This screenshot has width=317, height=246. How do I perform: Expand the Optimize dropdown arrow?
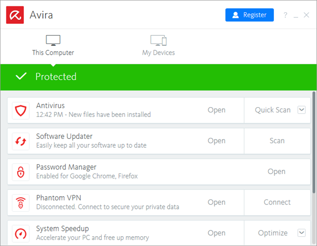(x=301, y=233)
